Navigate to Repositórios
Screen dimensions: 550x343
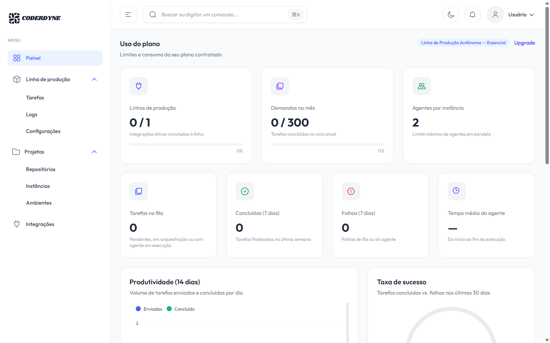(x=41, y=169)
